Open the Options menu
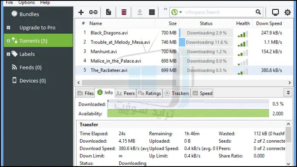Image resolution: width=297 pixels, height=167 pixels. point(26,3)
